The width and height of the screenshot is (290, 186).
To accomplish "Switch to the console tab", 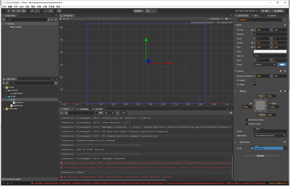I will tap(65, 109).
